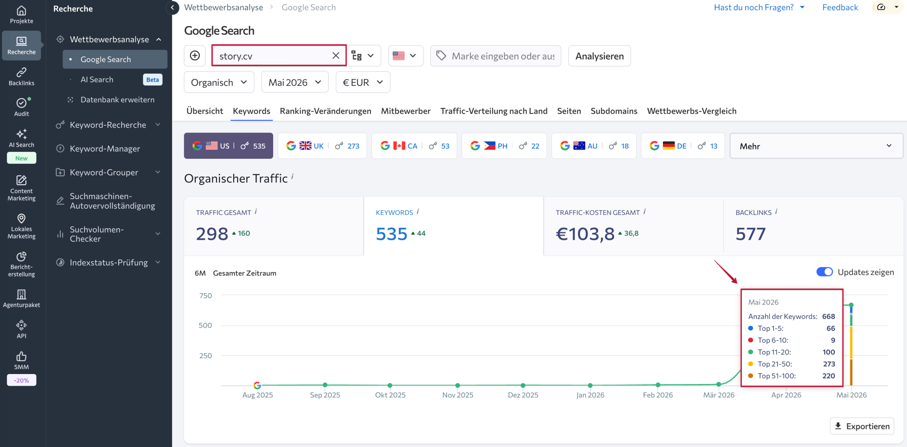Switch to the Übersicht tab
907x447 pixels.
[x=204, y=111]
